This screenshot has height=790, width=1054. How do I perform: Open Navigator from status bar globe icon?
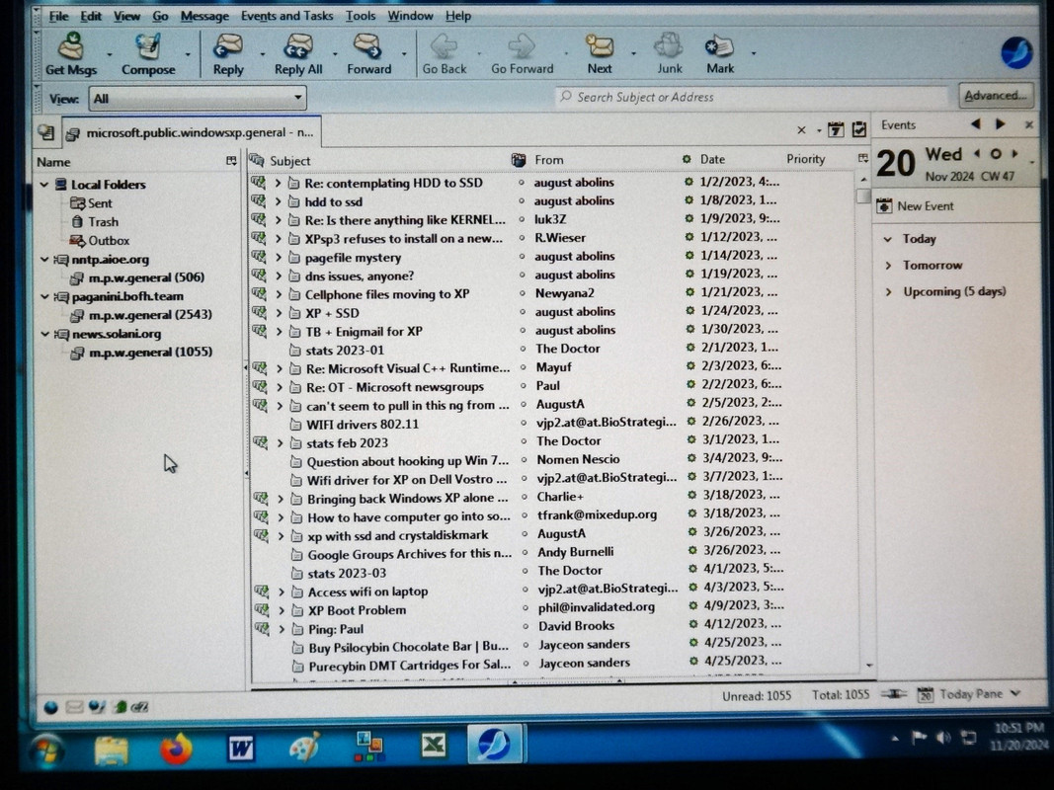tap(51, 707)
